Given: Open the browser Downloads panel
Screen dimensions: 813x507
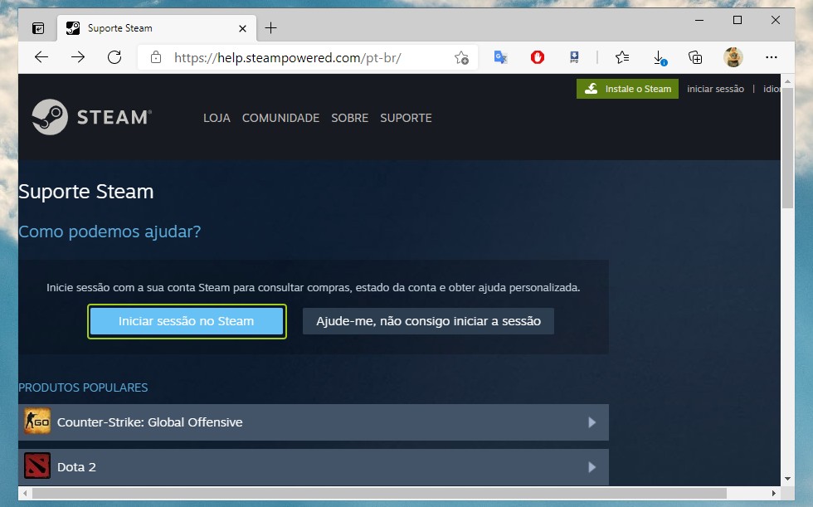Looking at the screenshot, I should pos(660,57).
